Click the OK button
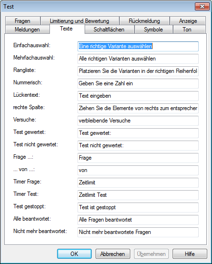Viewport: 212px width, 264px height. (74, 254)
